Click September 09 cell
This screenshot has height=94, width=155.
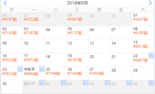click(12, 46)
